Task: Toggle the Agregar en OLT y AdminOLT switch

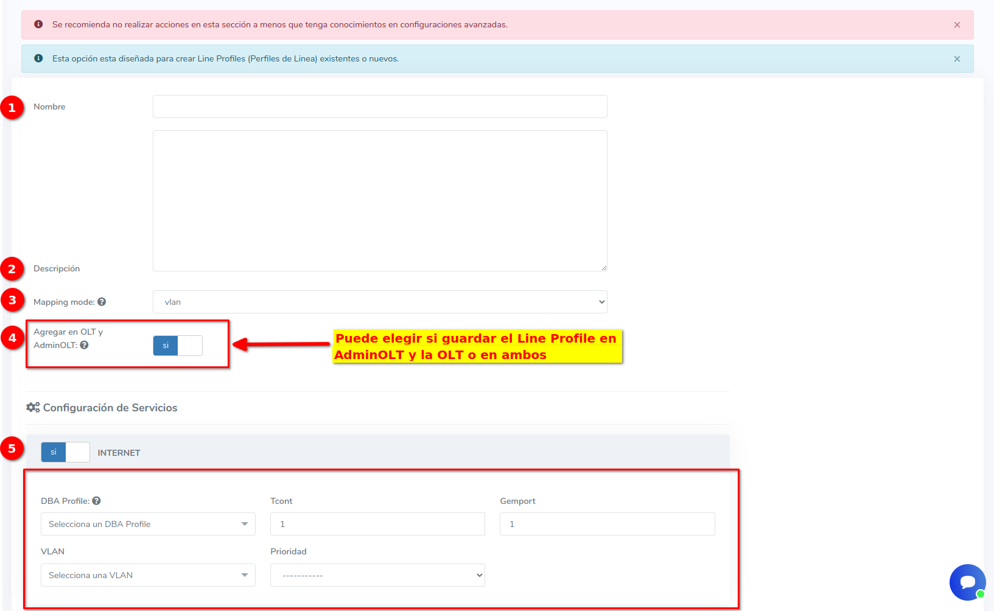Action: pyautogui.click(x=177, y=346)
